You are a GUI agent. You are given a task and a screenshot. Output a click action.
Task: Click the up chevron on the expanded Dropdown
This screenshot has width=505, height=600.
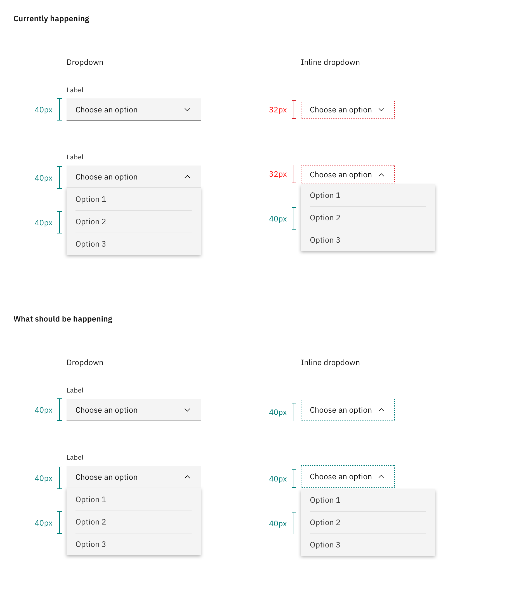click(x=187, y=177)
